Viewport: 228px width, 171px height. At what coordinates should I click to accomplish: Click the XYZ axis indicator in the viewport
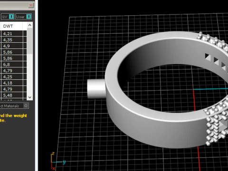58,161
